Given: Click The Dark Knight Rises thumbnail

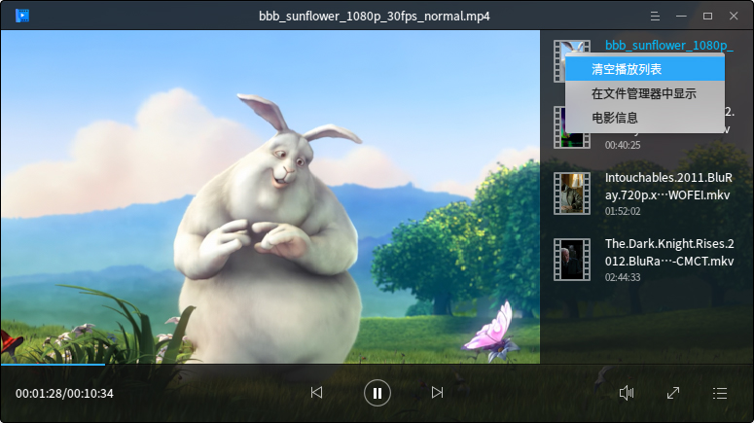Looking at the screenshot, I should 572,260.
